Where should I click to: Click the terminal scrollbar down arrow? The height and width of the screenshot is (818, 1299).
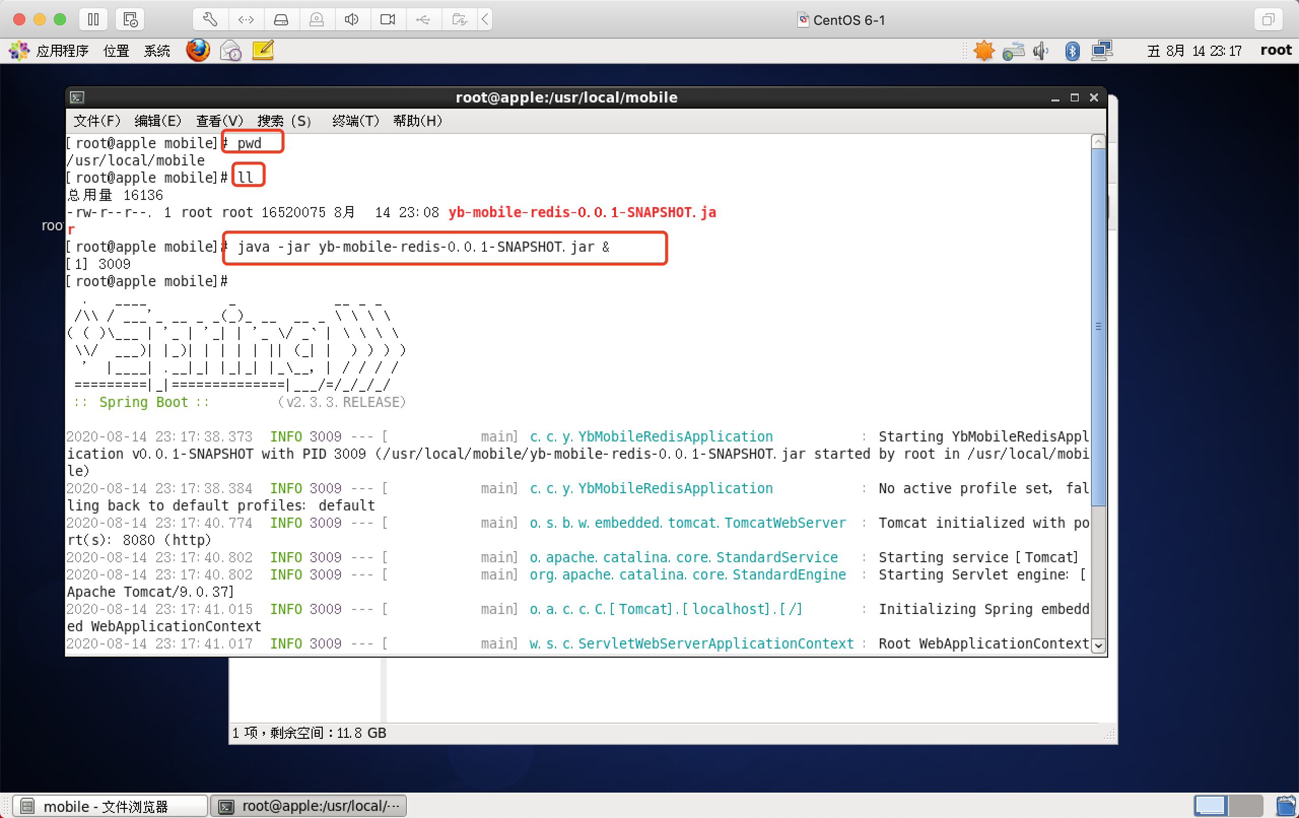[x=1099, y=645]
